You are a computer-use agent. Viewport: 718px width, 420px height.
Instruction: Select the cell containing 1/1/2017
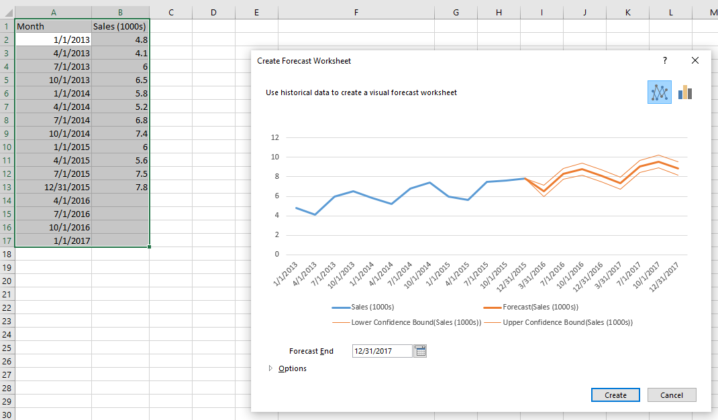(54, 240)
